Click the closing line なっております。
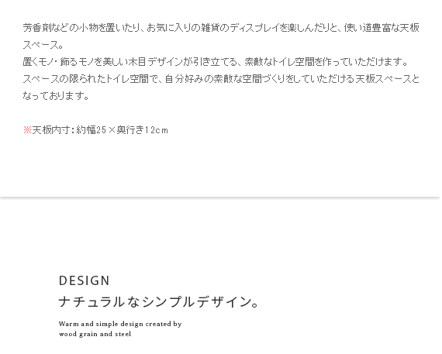The image size is (442, 354). [56, 96]
